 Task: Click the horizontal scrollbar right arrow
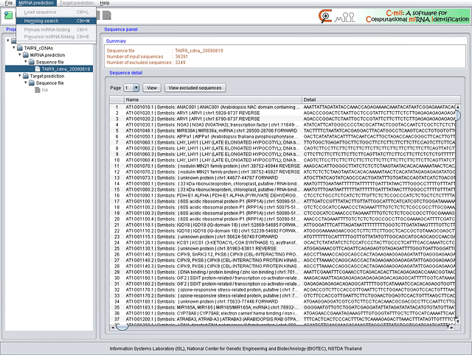click(x=451, y=327)
